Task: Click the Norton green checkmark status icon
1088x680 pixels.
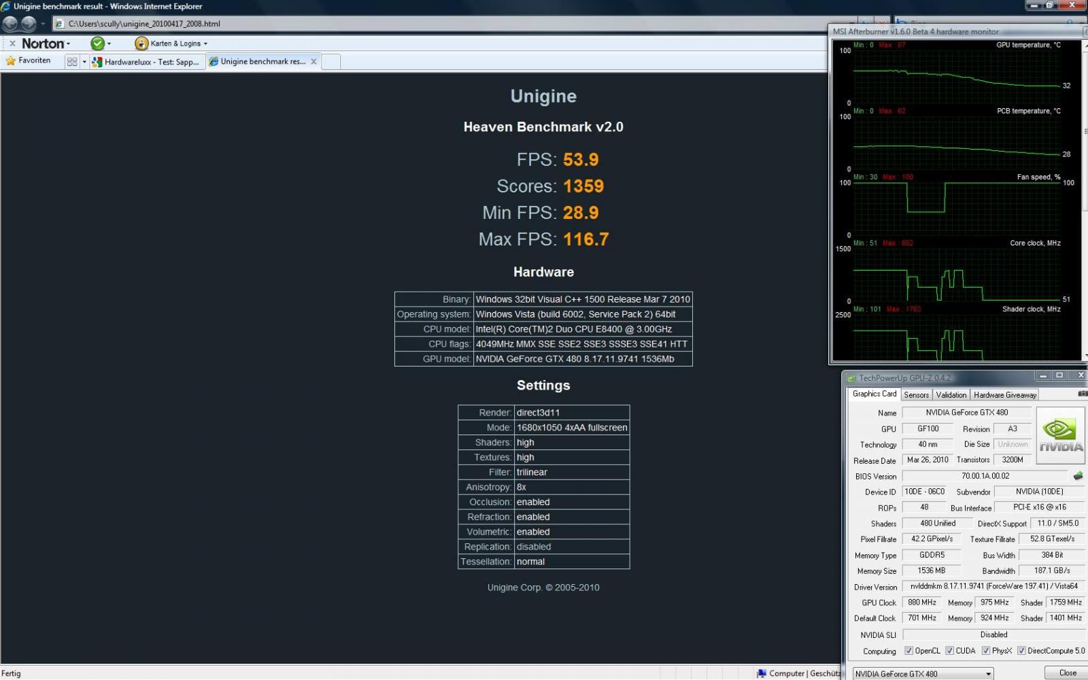Action: point(98,44)
